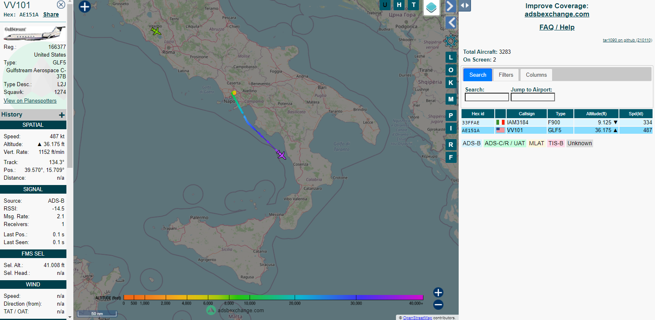Select the VV101 callsign table row

557,130
